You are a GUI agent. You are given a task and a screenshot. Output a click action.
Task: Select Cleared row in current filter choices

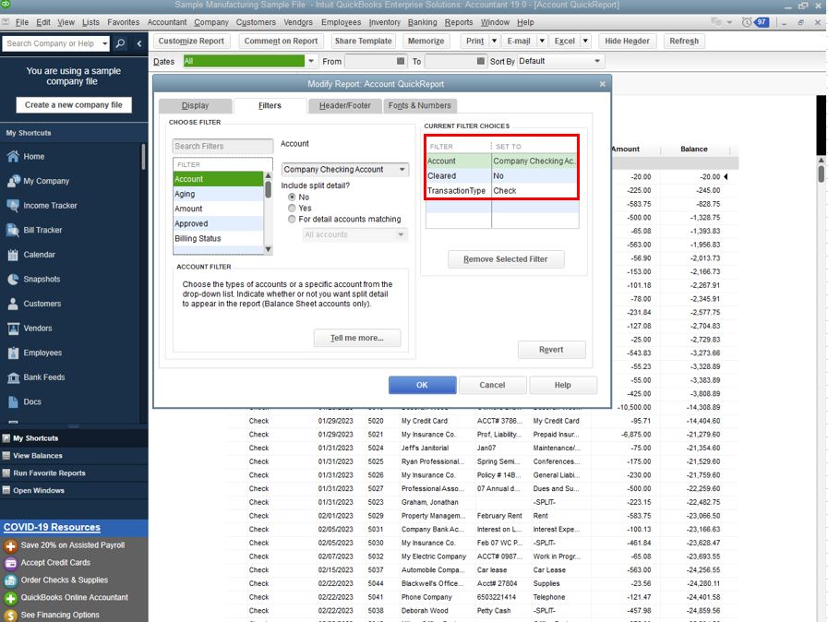[501, 176]
